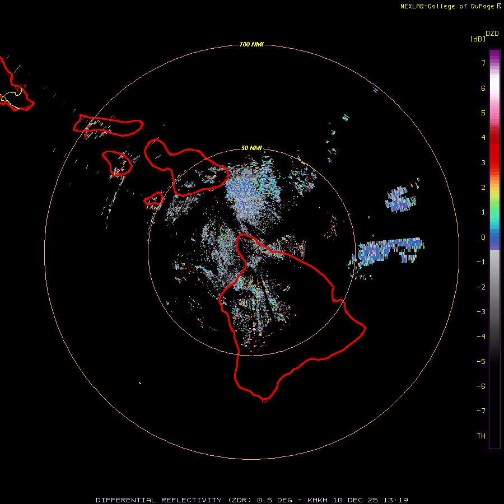Click the -3 value on the color scale
The width and height of the screenshot is (504, 504).
(x=481, y=312)
